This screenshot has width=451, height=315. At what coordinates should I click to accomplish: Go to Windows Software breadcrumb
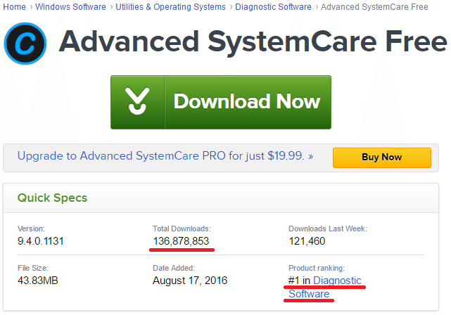(70, 6)
